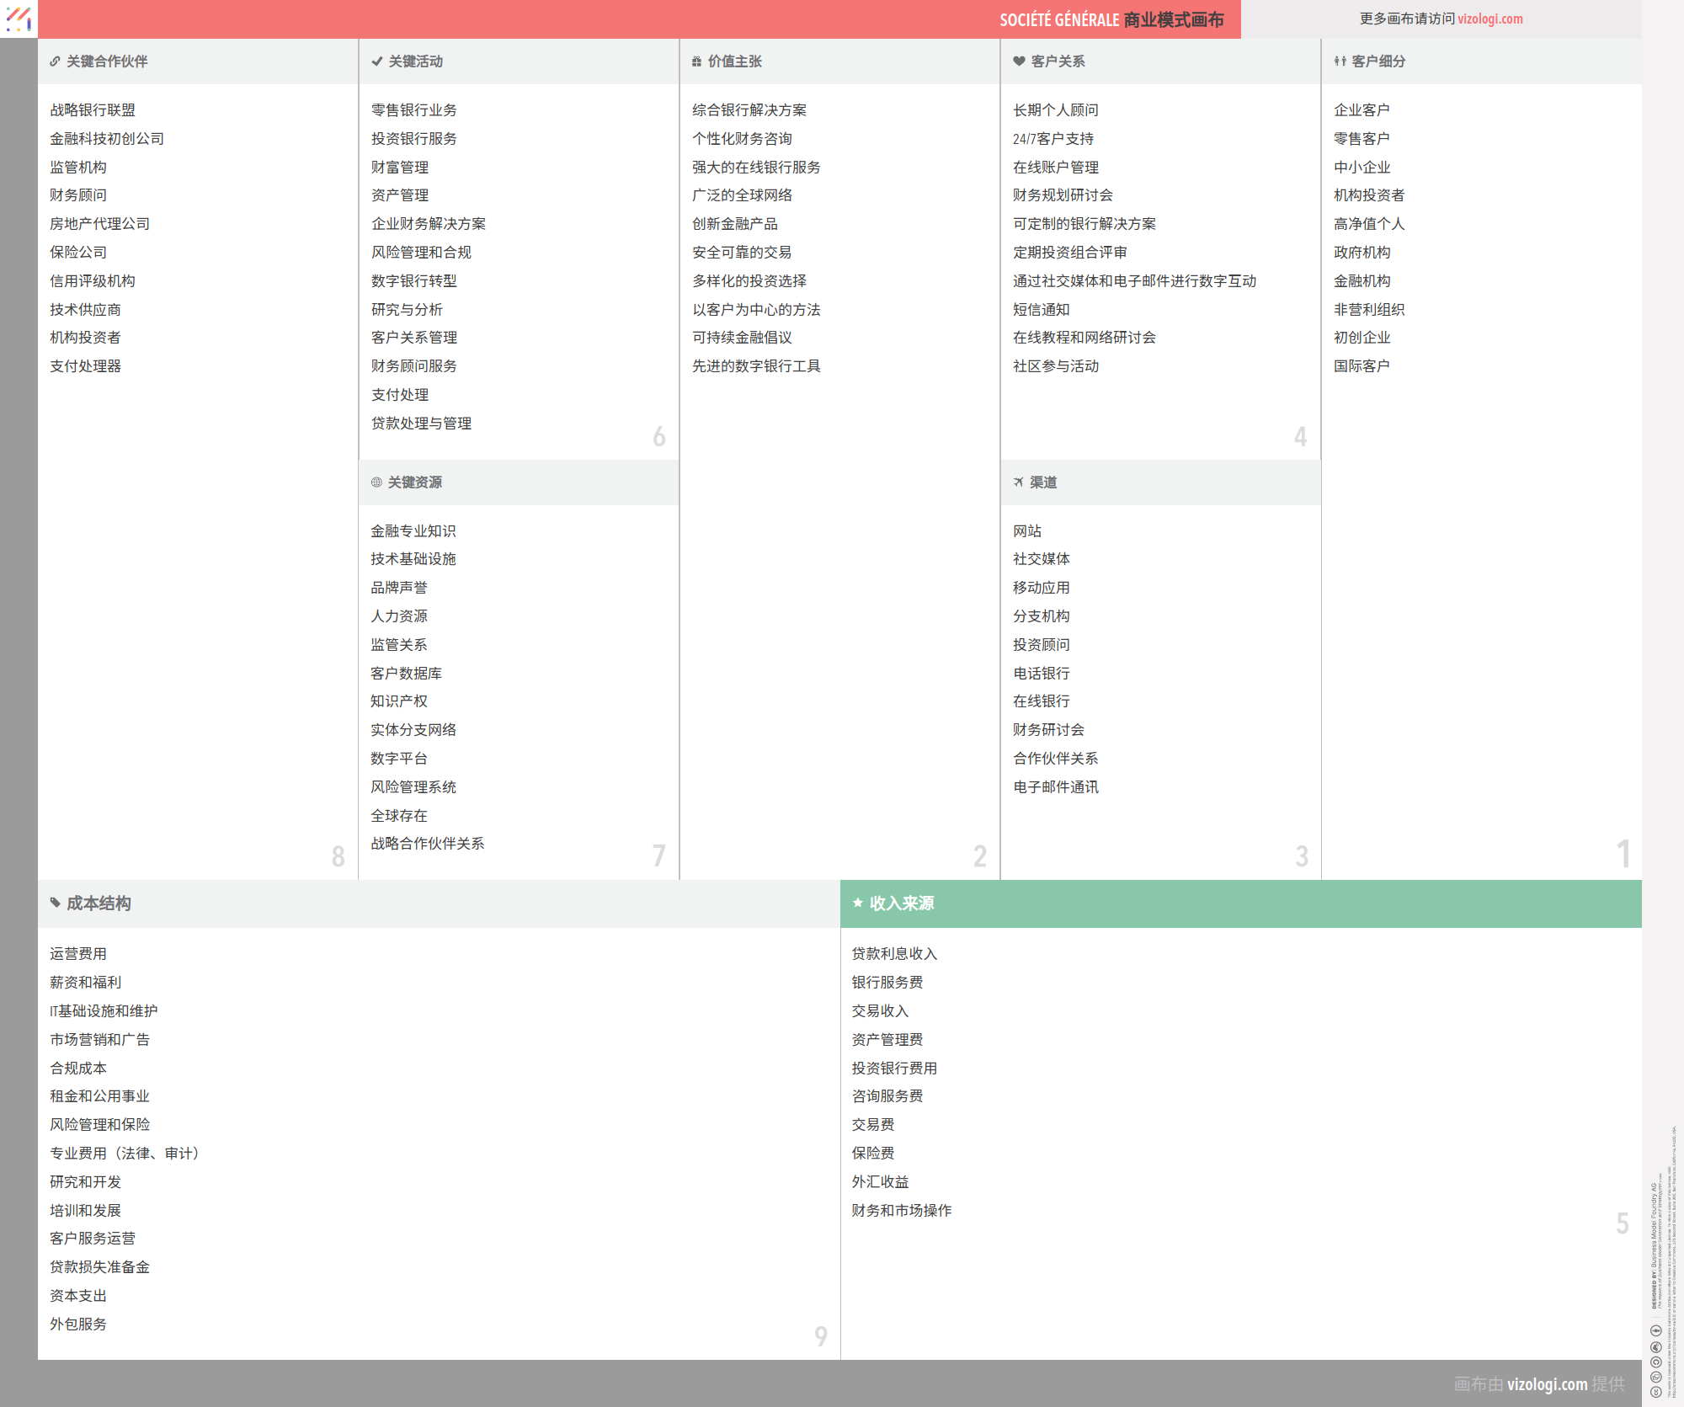
Task: Select 金融科技初创公司 in key partners
Action: [x=107, y=139]
